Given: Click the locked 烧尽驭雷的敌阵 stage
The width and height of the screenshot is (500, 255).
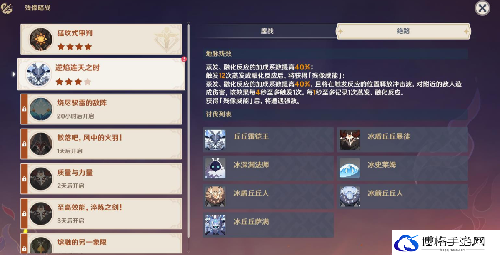Looking at the screenshot, I should pos(101,109).
